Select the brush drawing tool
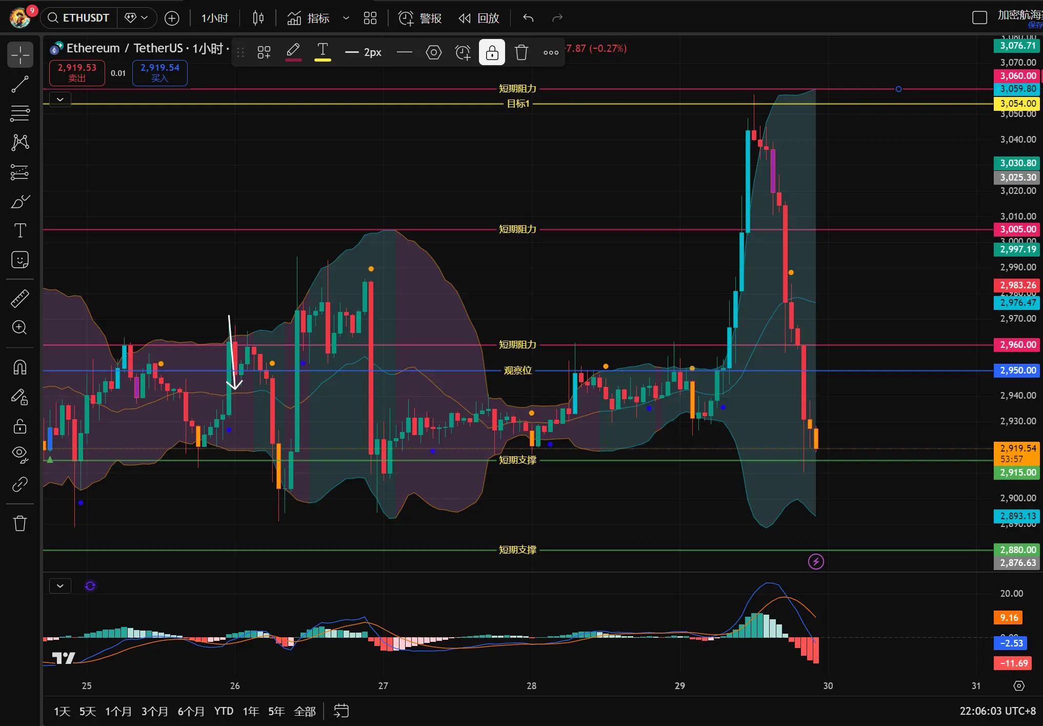Image resolution: width=1043 pixels, height=726 pixels. (20, 202)
